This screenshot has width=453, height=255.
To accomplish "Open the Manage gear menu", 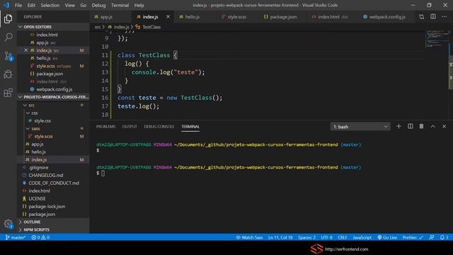I will tap(8, 224).
